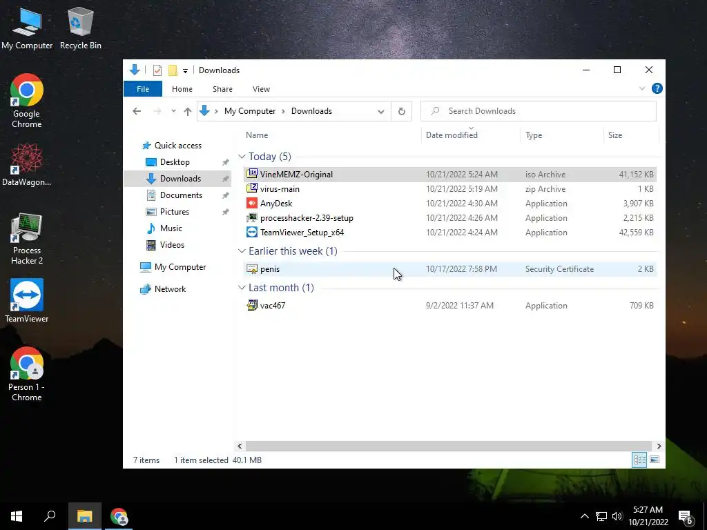Click My Computer in the address breadcrumb

click(x=250, y=111)
